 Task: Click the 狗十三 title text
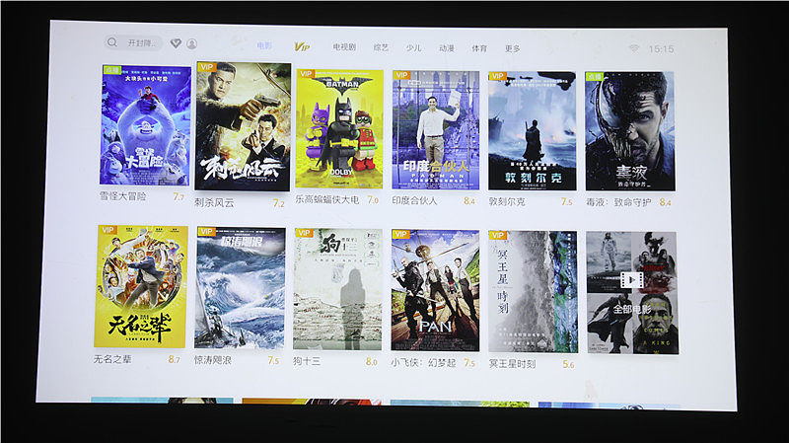click(307, 361)
